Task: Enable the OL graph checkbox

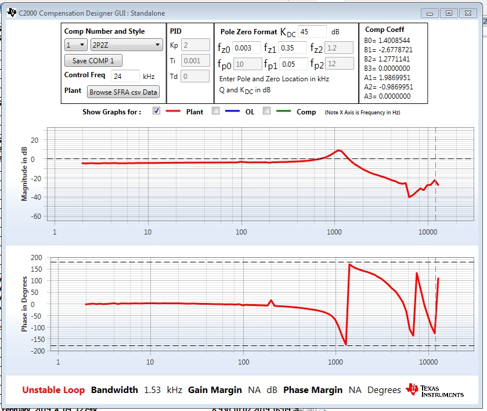Action: pyautogui.click(x=216, y=111)
